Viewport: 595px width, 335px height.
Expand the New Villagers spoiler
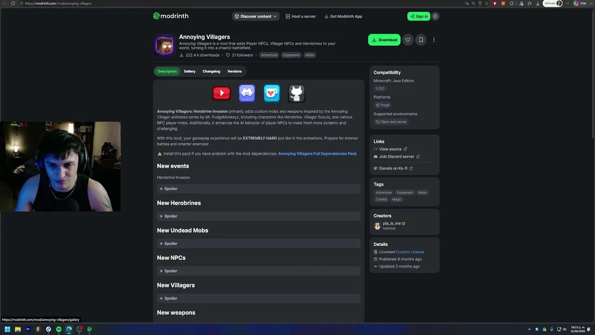(258, 298)
